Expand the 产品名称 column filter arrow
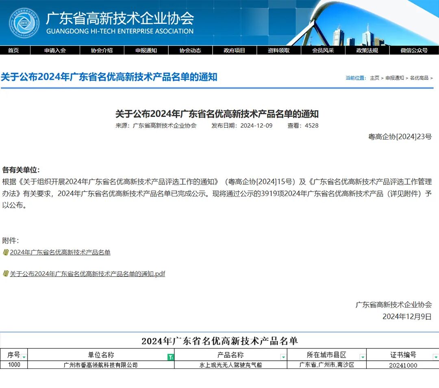The height and width of the screenshot is (388, 439). [x=283, y=357]
